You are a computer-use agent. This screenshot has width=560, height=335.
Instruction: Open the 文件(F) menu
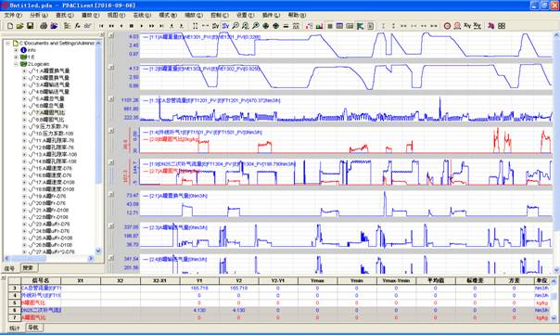pyautogui.click(x=13, y=15)
